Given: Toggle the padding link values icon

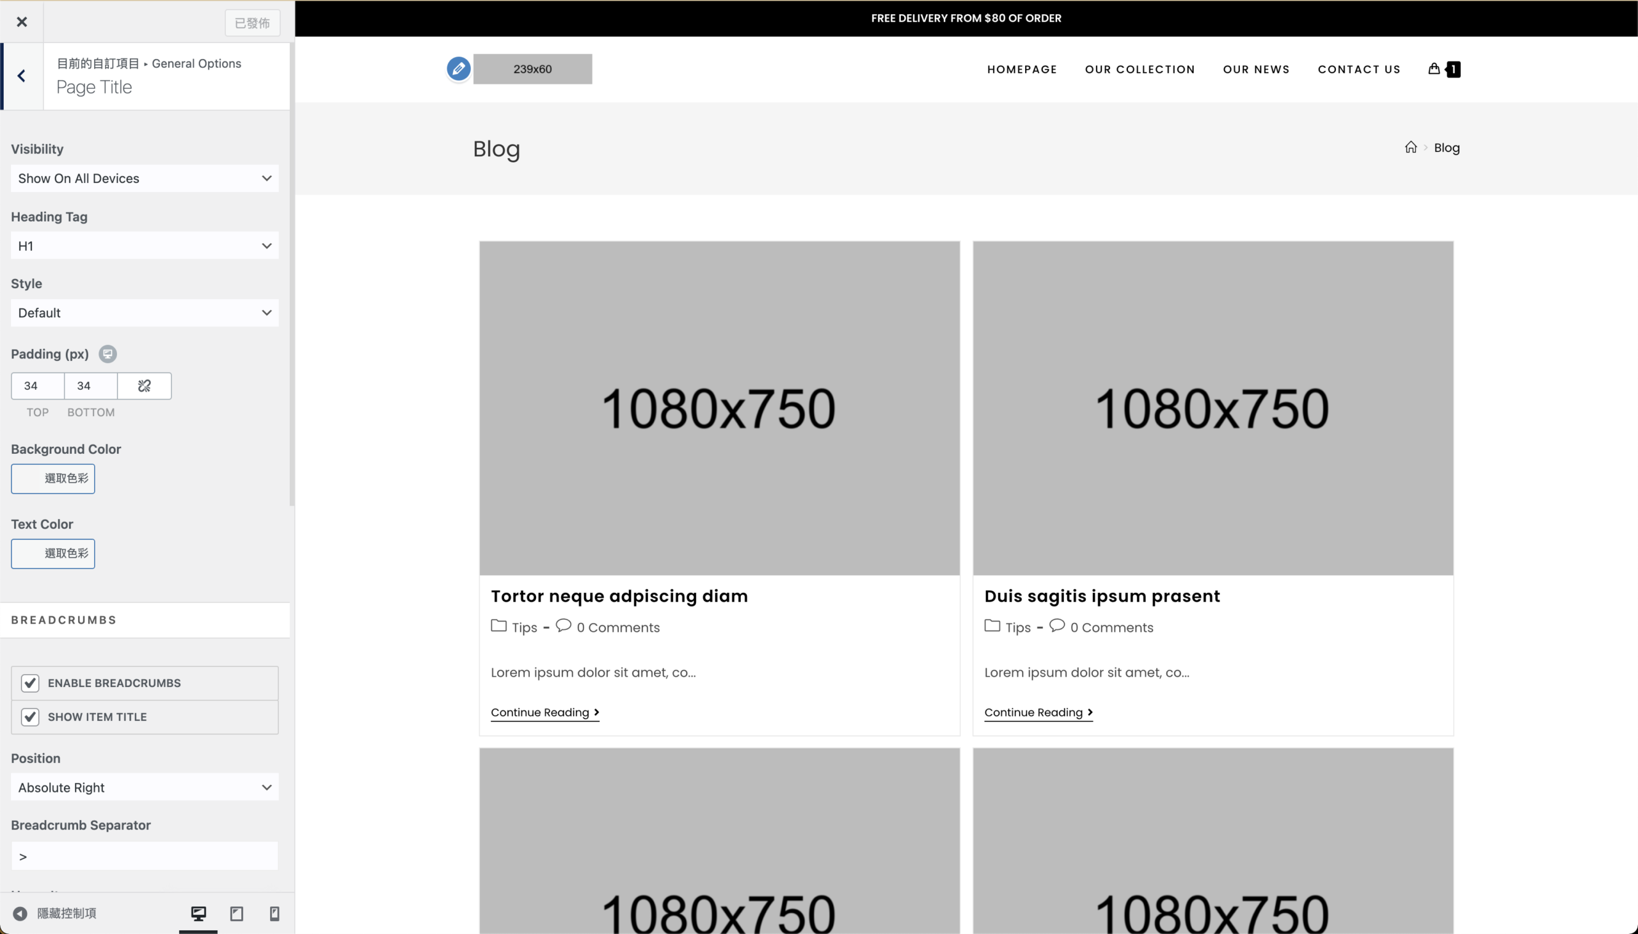Looking at the screenshot, I should [x=144, y=385].
